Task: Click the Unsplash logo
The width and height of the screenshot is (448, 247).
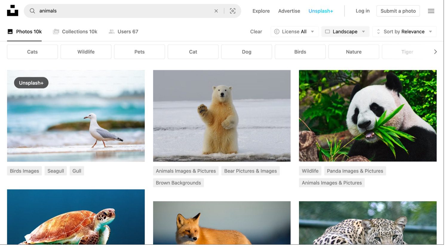Action: [12, 10]
